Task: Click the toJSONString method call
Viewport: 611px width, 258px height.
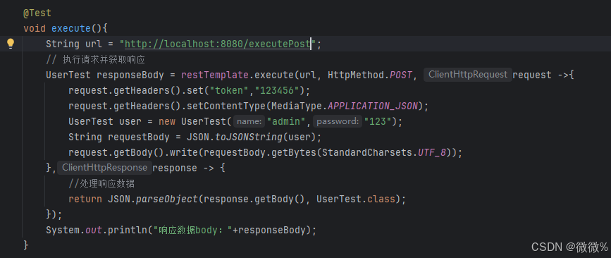Action: (x=248, y=137)
